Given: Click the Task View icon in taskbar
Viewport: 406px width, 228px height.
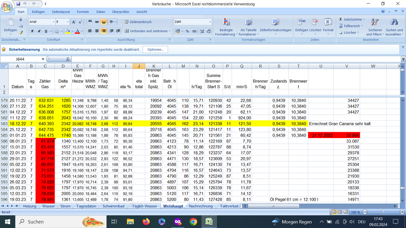Looking at the screenshot, I should (114, 222).
